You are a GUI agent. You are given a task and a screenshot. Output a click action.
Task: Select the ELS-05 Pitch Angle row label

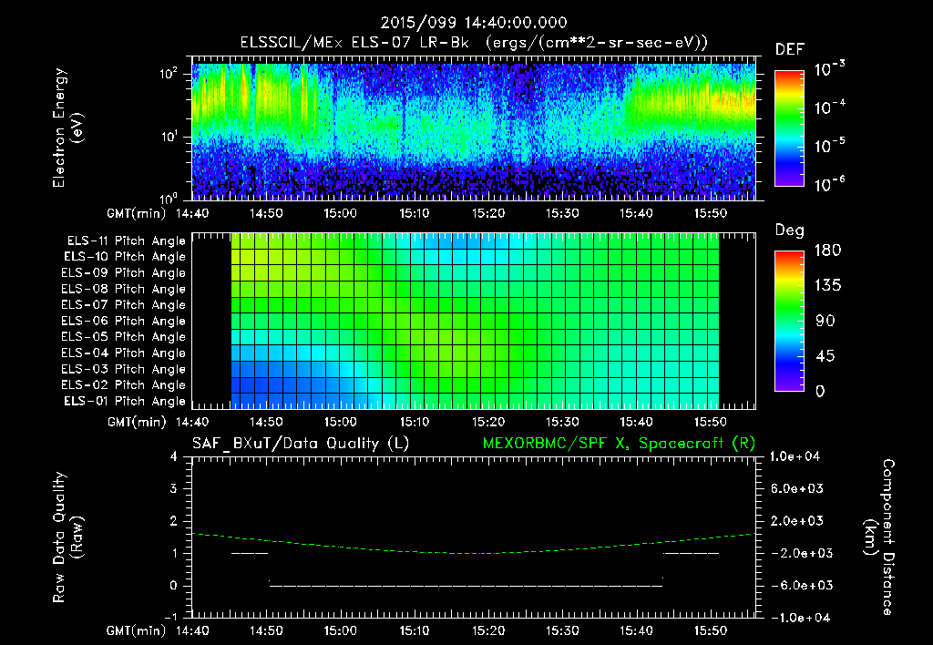pos(124,337)
